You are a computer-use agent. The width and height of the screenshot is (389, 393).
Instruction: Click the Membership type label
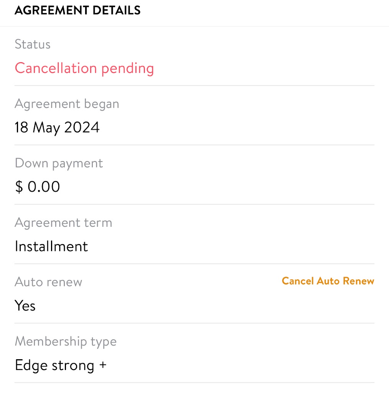coord(66,342)
